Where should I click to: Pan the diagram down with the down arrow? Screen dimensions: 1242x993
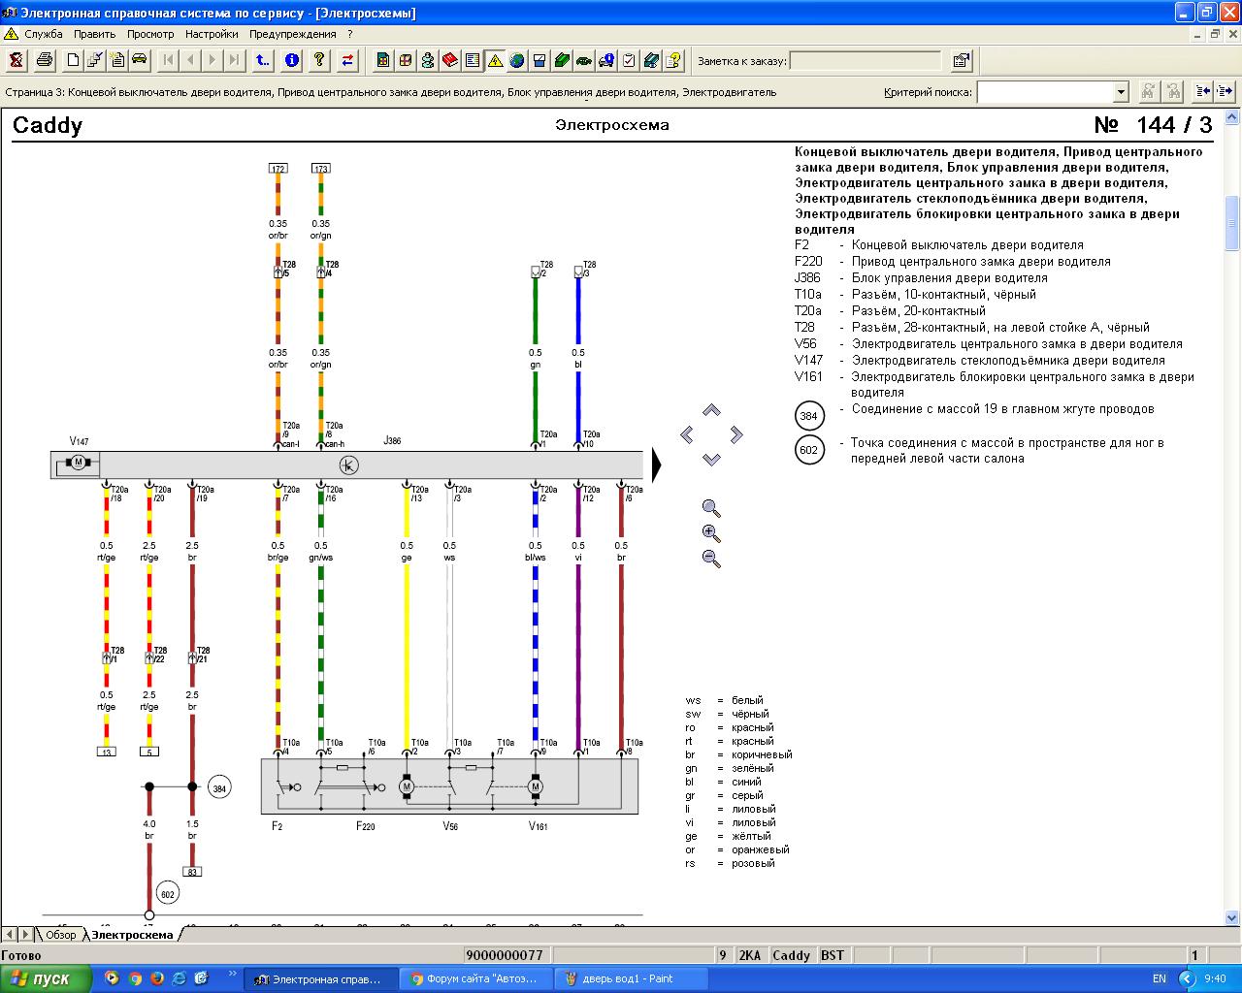pyautogui.click(x=711, y=459)
